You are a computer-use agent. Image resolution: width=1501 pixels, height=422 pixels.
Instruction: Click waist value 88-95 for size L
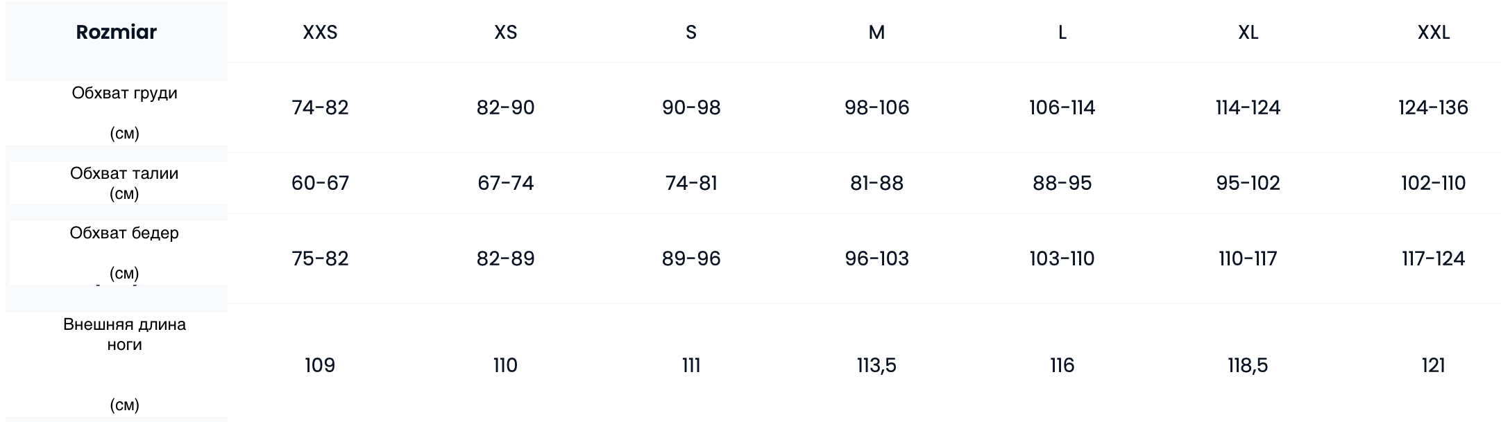(x=1062, y=183)
